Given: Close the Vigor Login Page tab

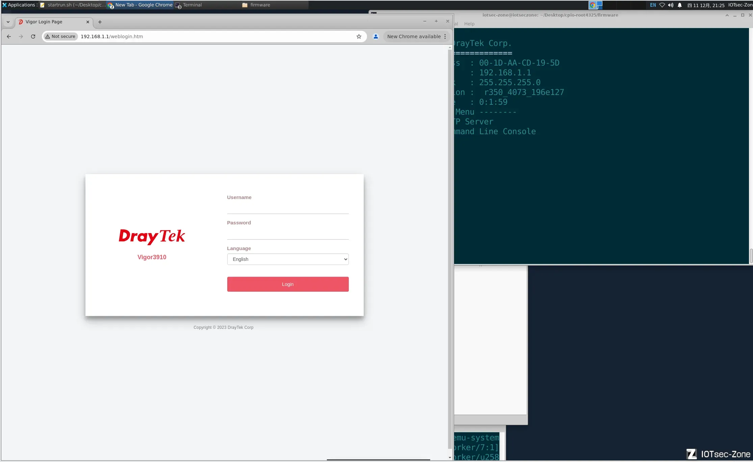Looking at the screenshot, I should click(88, 22).
